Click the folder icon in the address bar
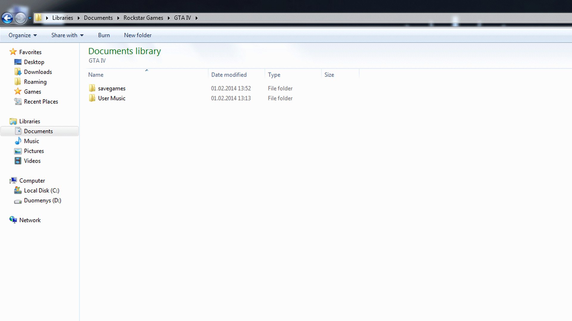The image size is (572, 321). (38, 18)
